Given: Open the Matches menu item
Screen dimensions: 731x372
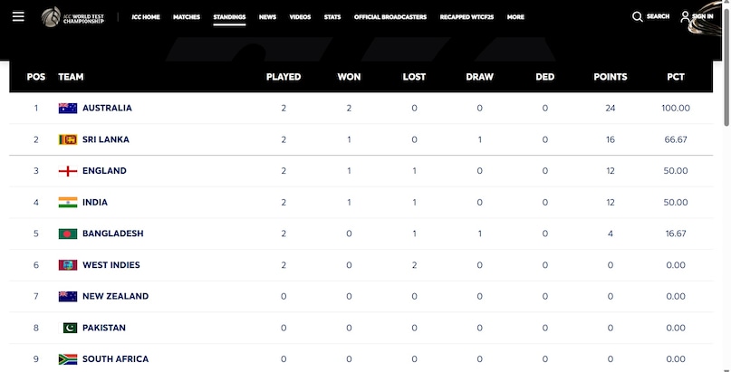Looking at the screenshot, I should tap(187, 17).
